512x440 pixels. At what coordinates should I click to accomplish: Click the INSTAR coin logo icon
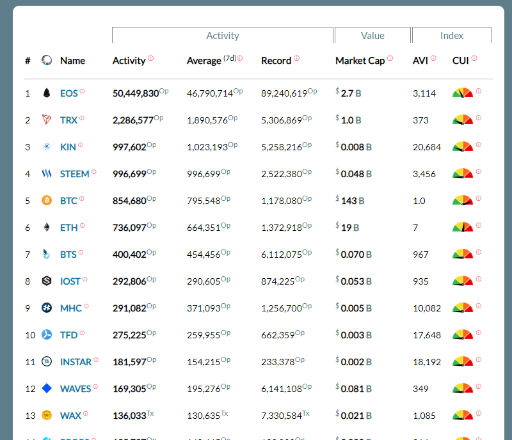tap(47, 361)
